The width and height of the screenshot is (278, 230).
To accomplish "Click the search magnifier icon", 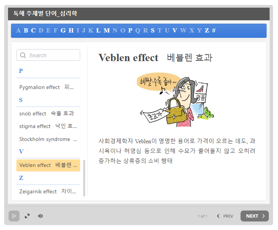I will pos(23,55).
